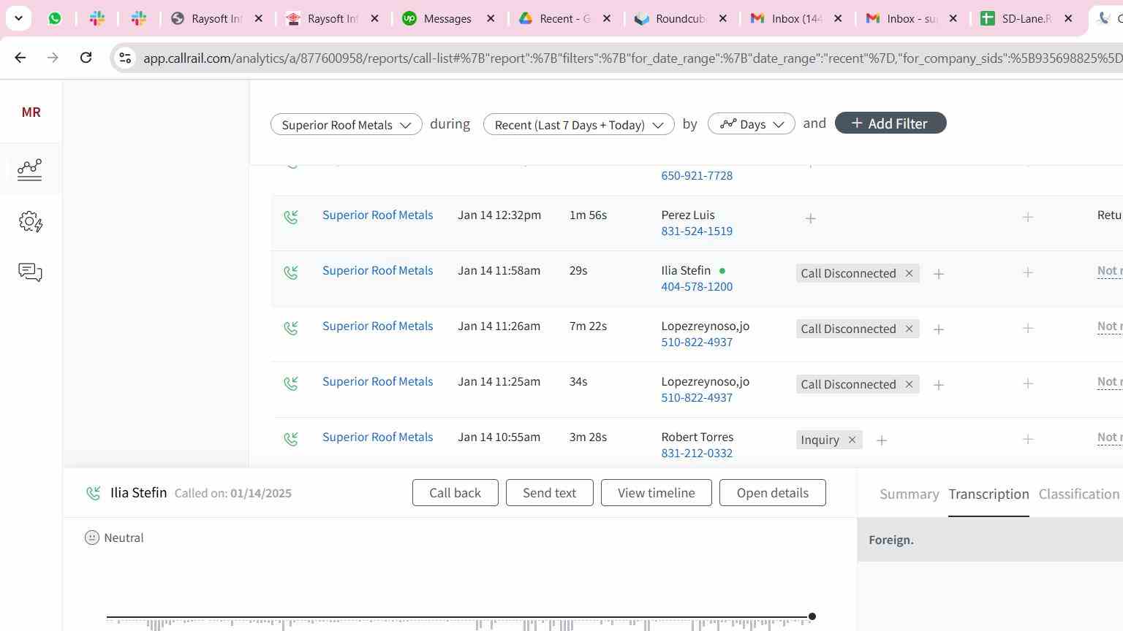Click phone number 831-524-1519
This screenshot has height=631, width=1123.
[x=697, y=231]
